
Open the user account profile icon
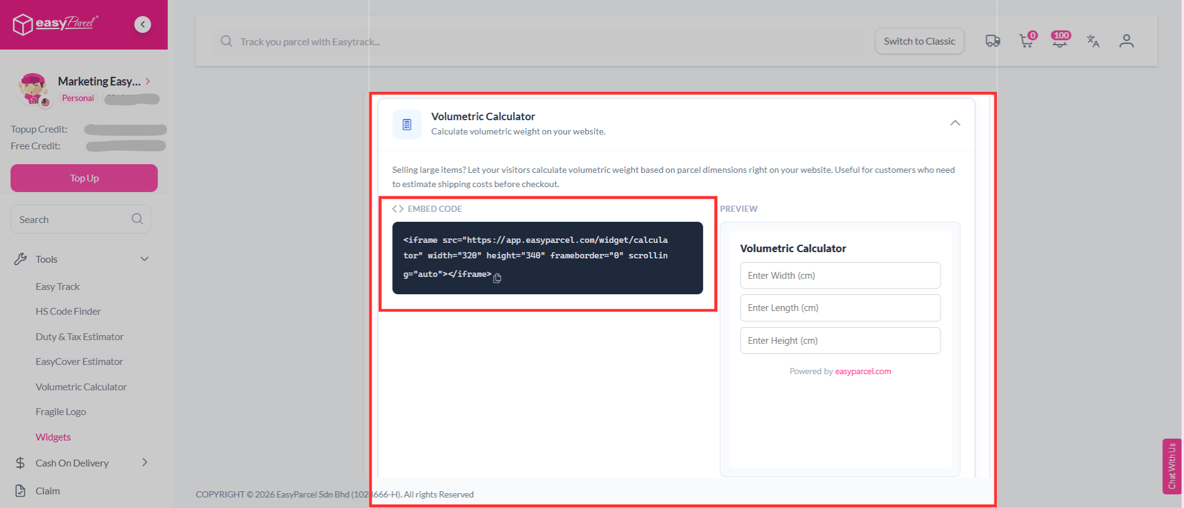(1126, 41)
